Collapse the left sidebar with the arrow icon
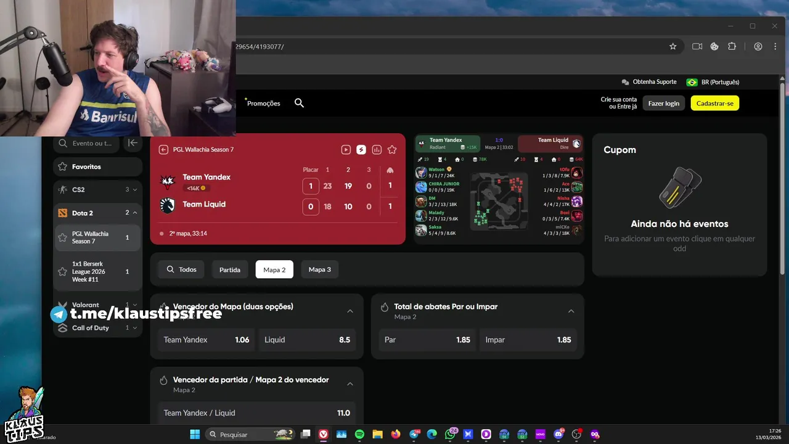The height and width of the screenshot is (444, 789). point(133,143)
